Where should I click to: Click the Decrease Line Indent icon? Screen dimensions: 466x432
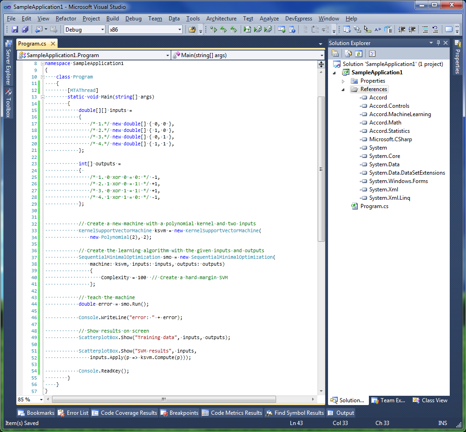(401, 29)
